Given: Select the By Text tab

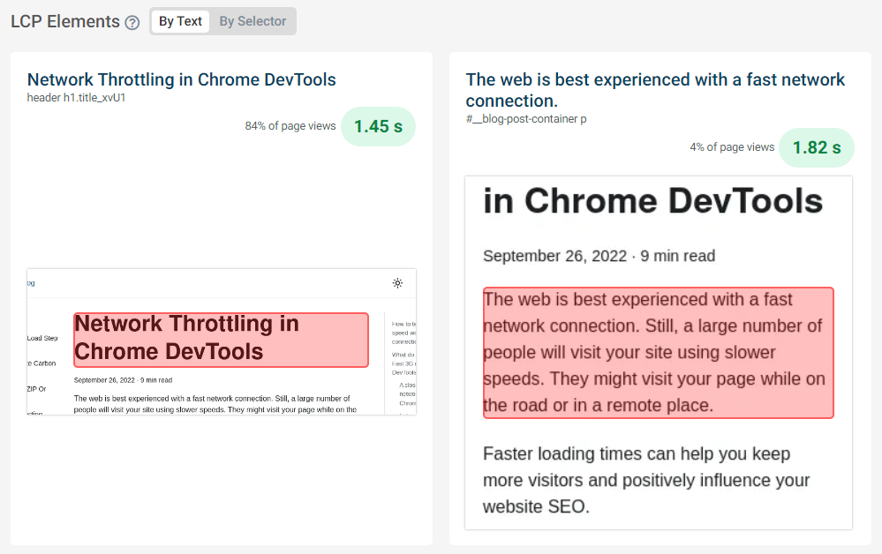Looking at the screenshot, I should pos(180,21).
